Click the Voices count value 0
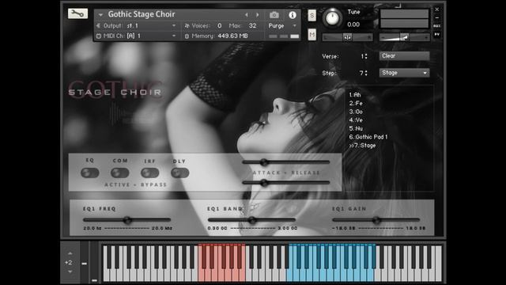 220,25
